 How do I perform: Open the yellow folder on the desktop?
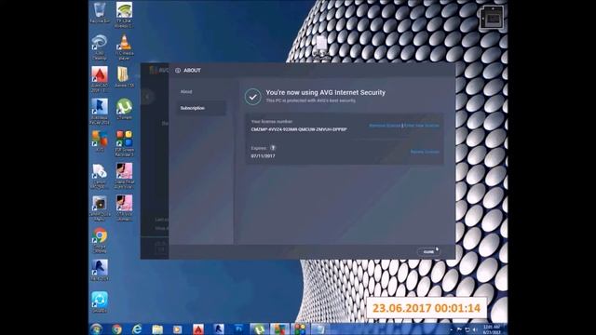click(124, 75)
